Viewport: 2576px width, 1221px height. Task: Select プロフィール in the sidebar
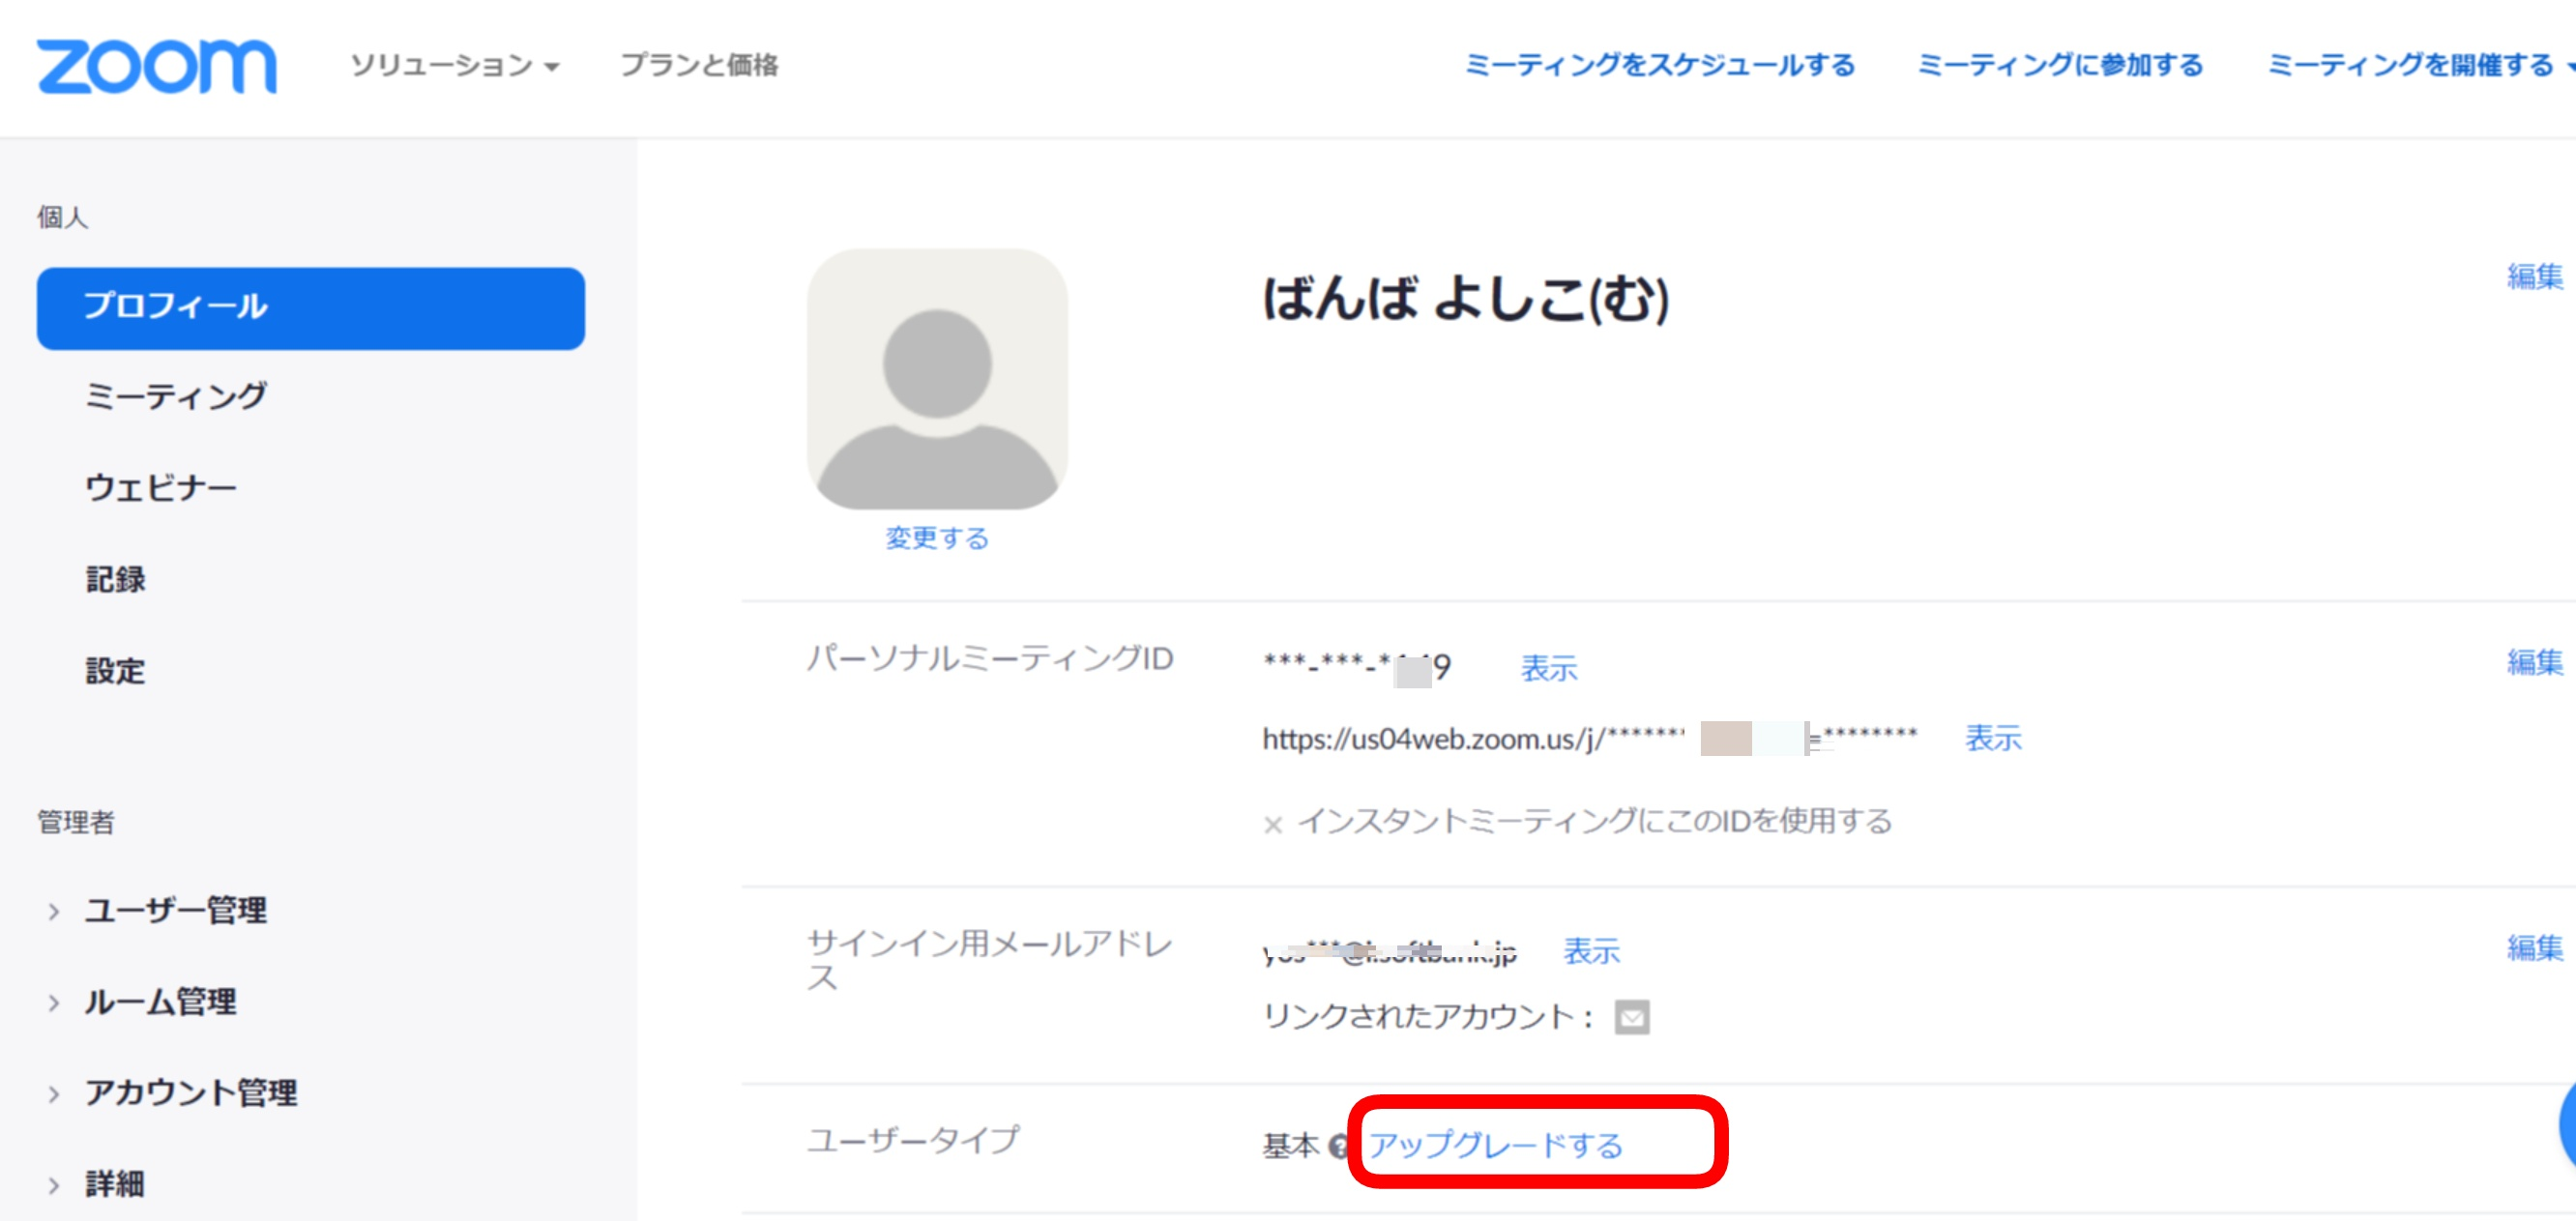(310, 307)
